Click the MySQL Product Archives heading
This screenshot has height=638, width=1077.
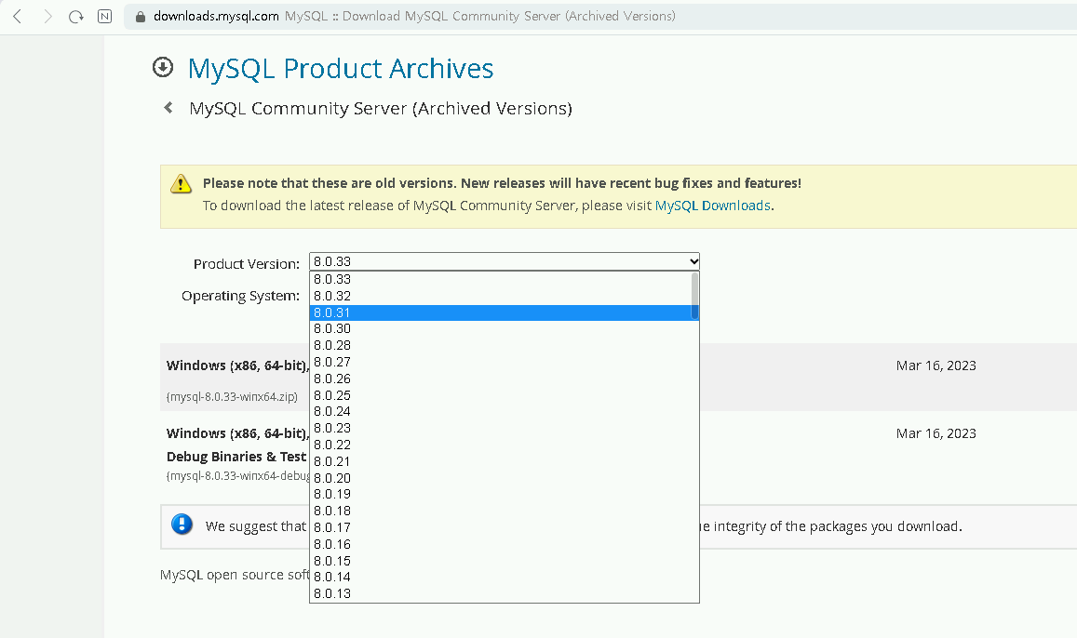click(x=341, y=69)
